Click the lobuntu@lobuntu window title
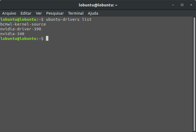The image size is (196, 132). 98,5
